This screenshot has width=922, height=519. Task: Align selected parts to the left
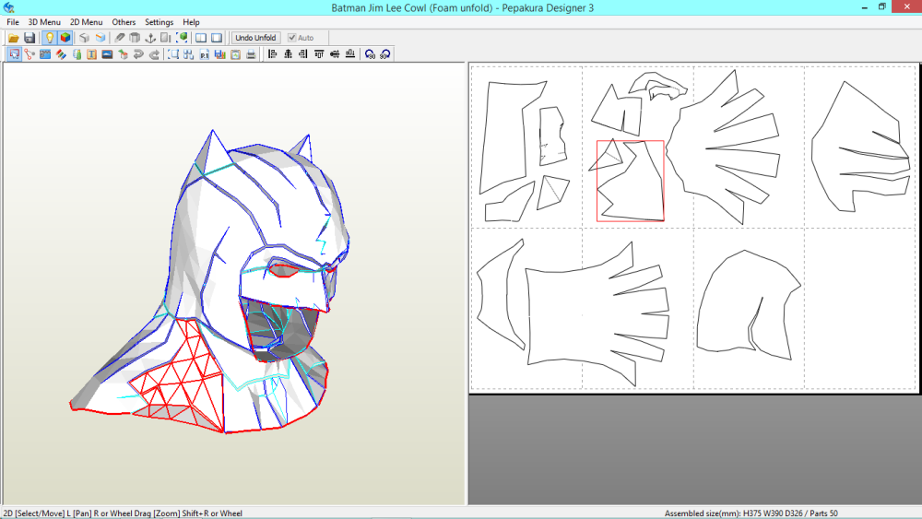(x=272, y=54)
